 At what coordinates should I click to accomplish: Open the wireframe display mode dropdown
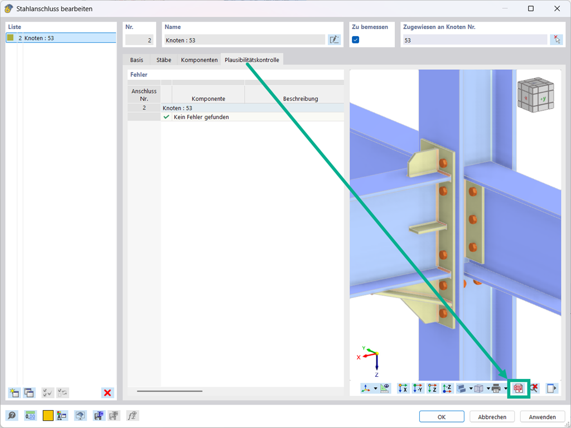coord(487,388)
